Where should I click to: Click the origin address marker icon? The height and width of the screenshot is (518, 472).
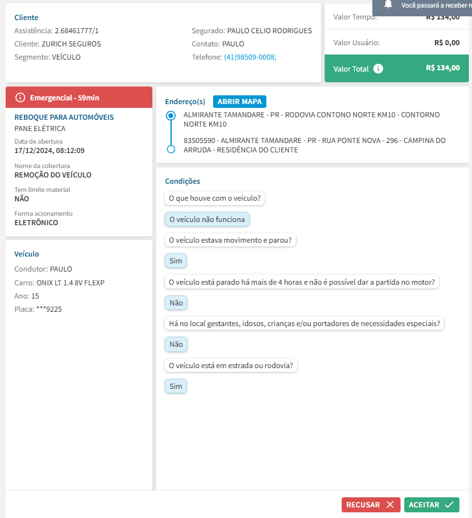coord(170,116)
